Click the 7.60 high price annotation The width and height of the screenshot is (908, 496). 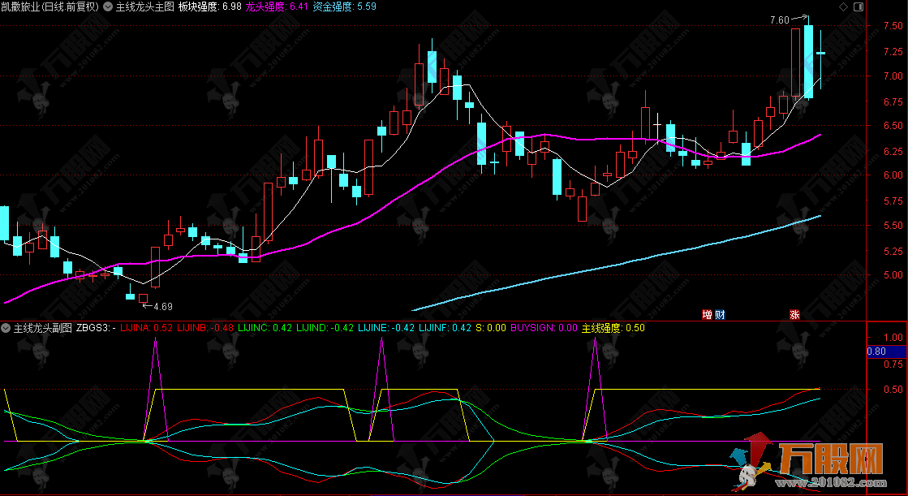coord(778,20)
